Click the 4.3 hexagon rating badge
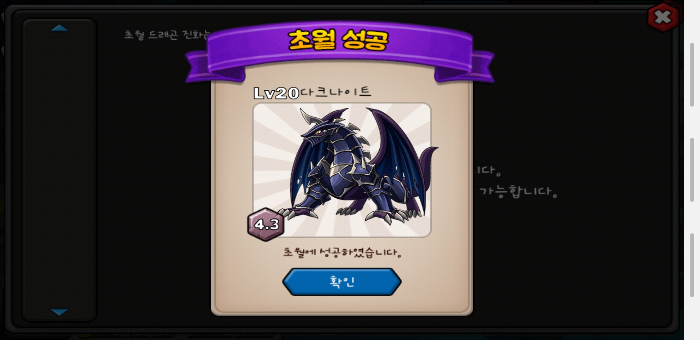 [266, 224]
